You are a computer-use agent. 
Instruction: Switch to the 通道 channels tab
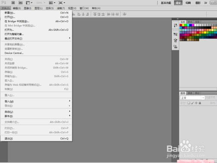click(x=190, y=93)
